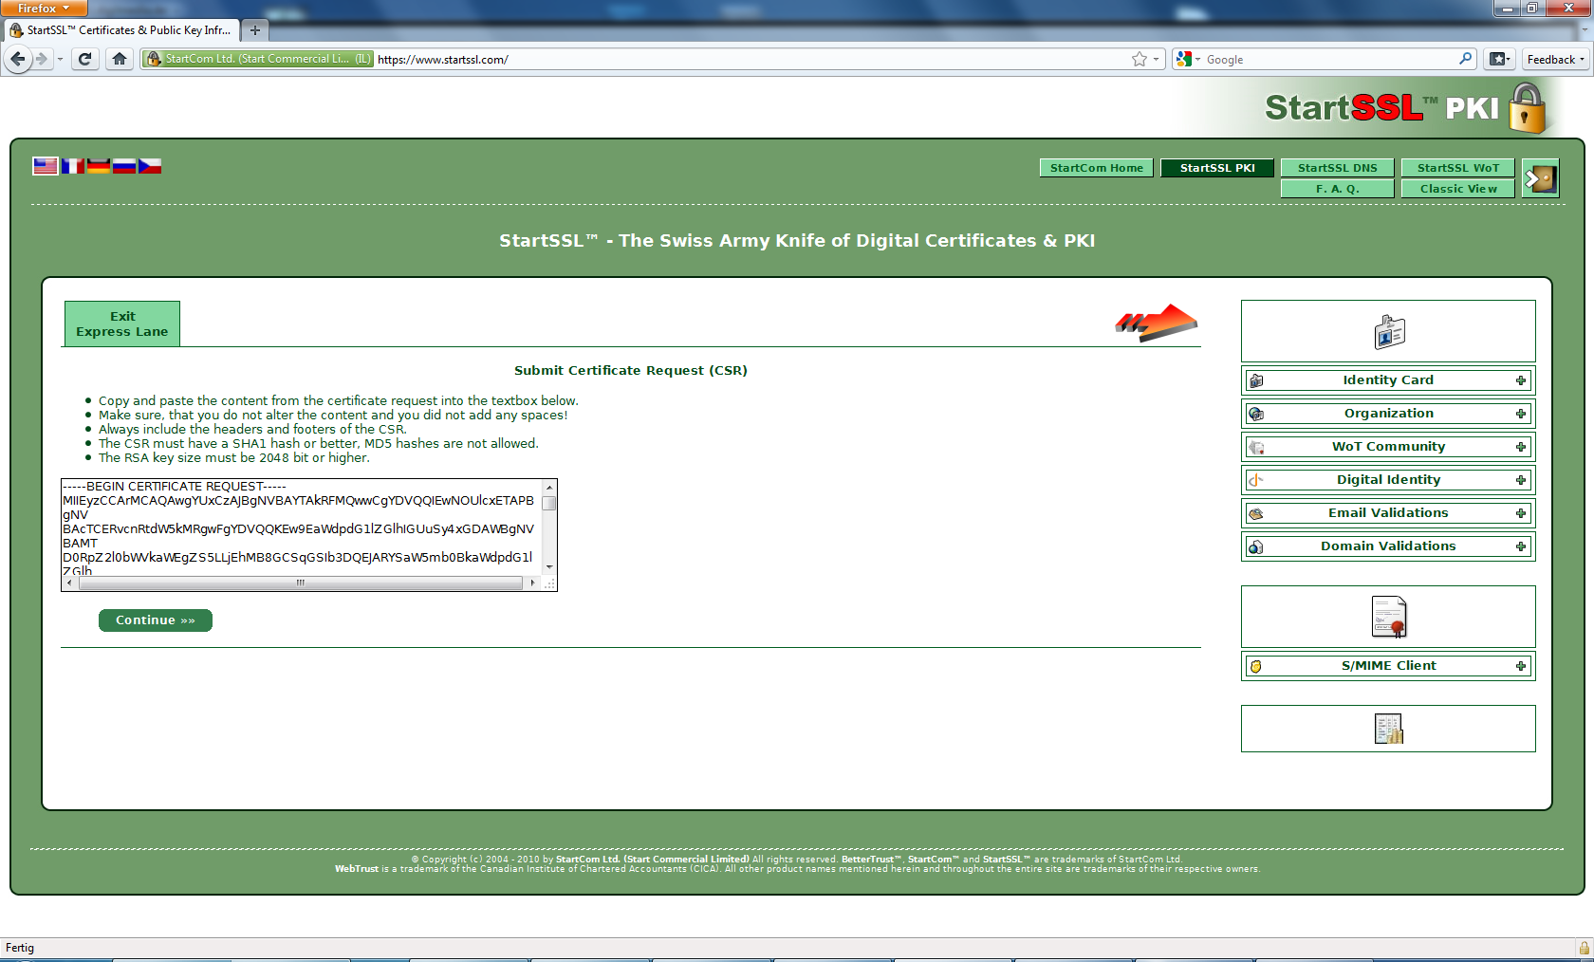Click Exit Express Lane button
Screen dimensions: 1594x962
pyautogui.click(x=122, y=324)
